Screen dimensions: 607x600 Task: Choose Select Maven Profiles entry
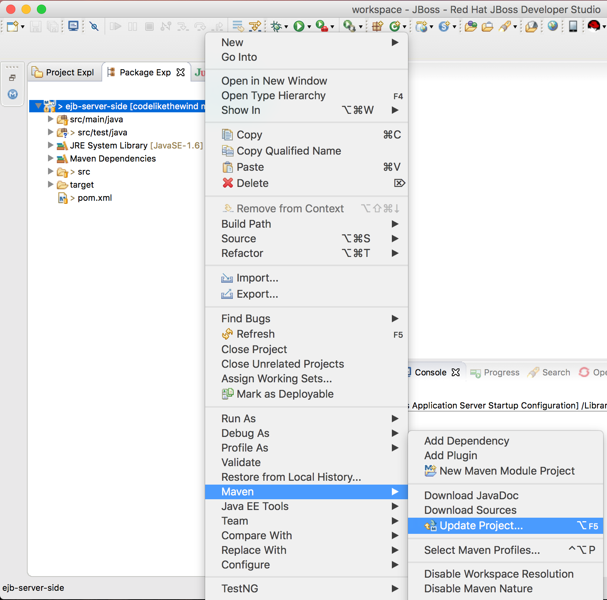tap(505, 550)
